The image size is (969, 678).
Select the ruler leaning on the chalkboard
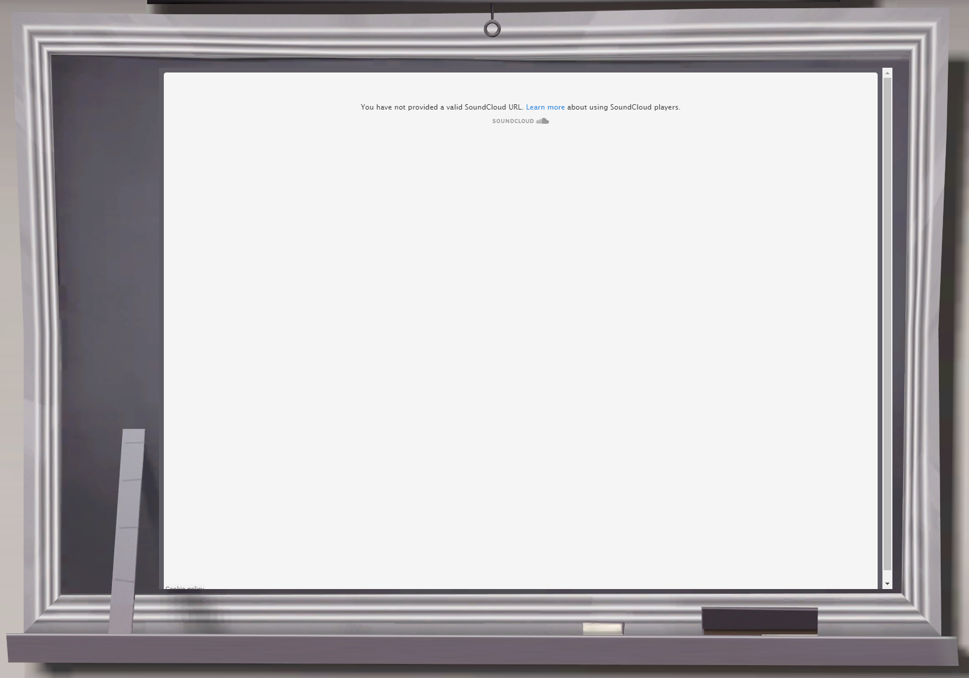(x=128, y=530)
